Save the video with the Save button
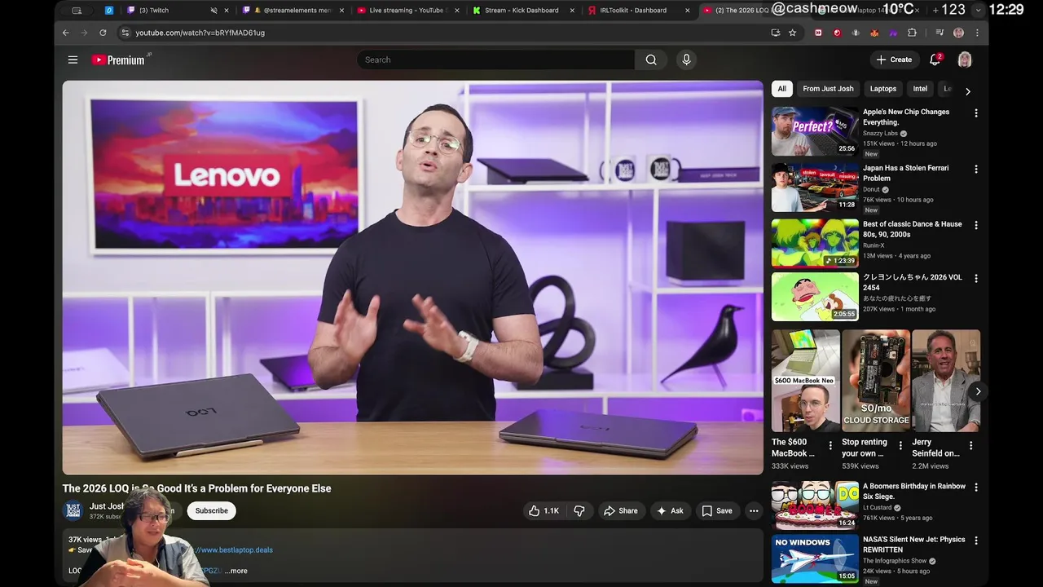Screen dimensions: 1043x587 point(717,510)
